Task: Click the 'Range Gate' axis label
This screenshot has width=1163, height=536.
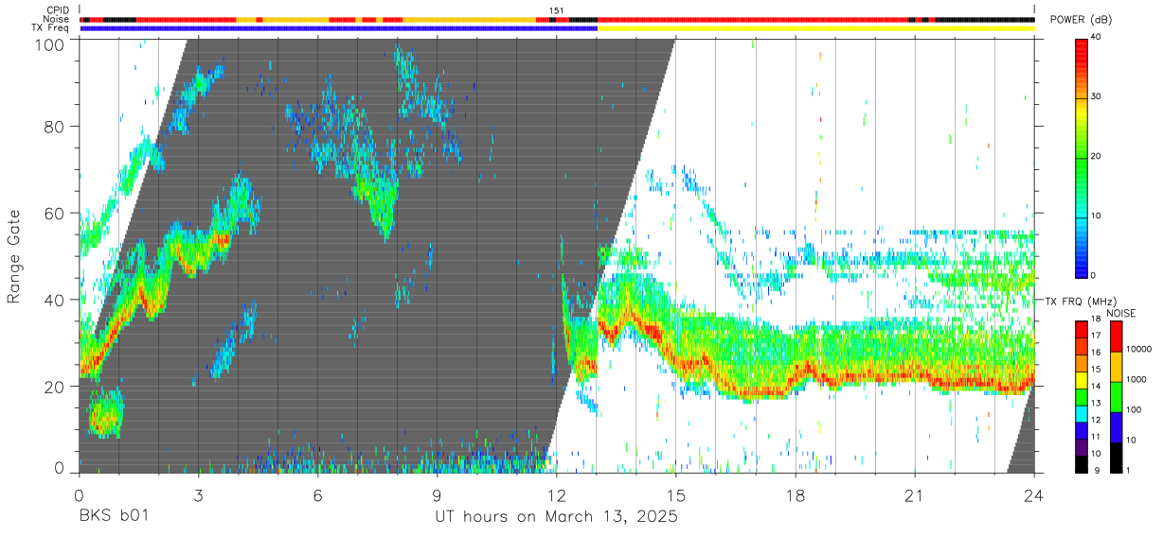Action: (x=14, y=255)
